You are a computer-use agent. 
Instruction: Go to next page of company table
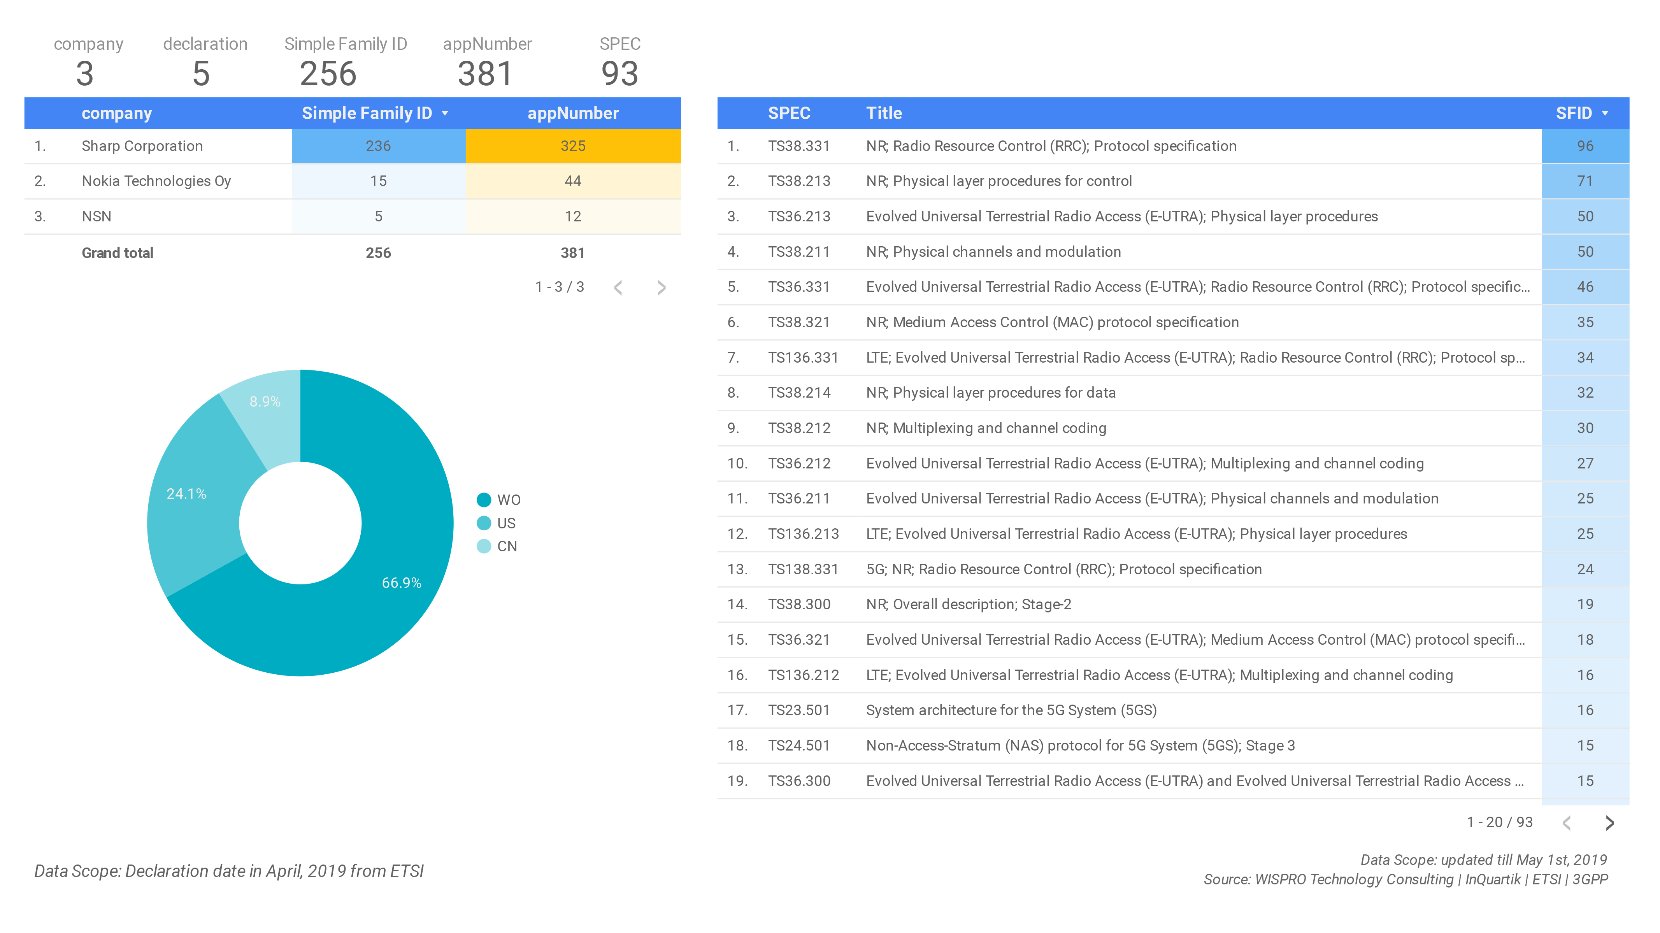(661, 288)
